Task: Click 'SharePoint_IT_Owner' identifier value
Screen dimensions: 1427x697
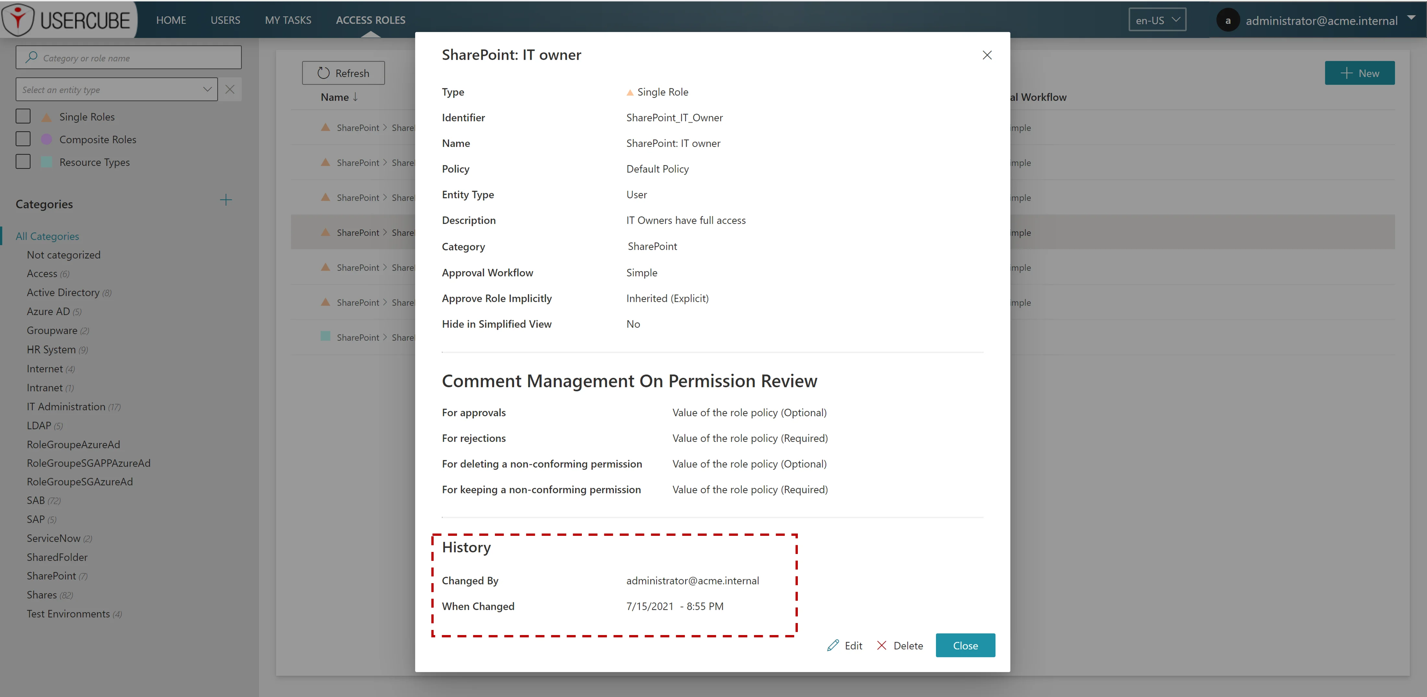Action: [674, 117]
